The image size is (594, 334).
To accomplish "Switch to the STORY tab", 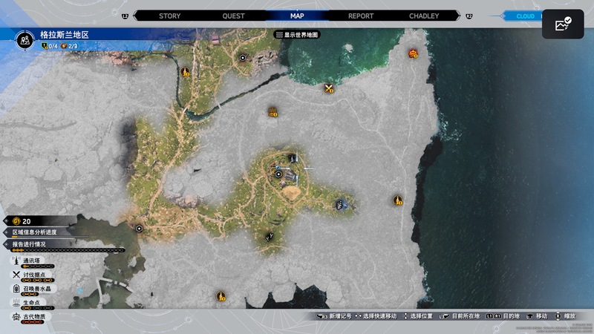I will point(169,16).
